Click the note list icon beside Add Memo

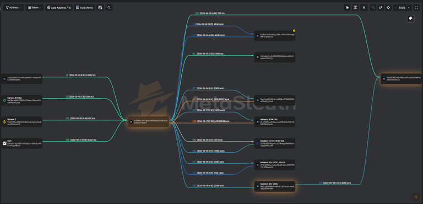click(x=100, y=8)
